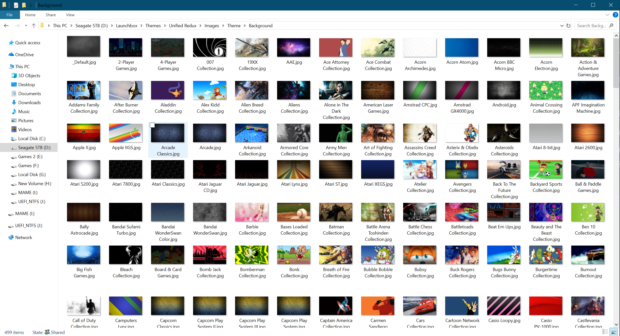Click the scrollbar down arrow
The height and width of the screenshot is (336, 620).
[616, 325]
